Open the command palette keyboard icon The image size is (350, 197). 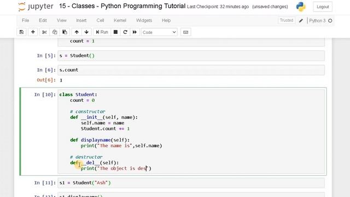[x=185, y=32]
